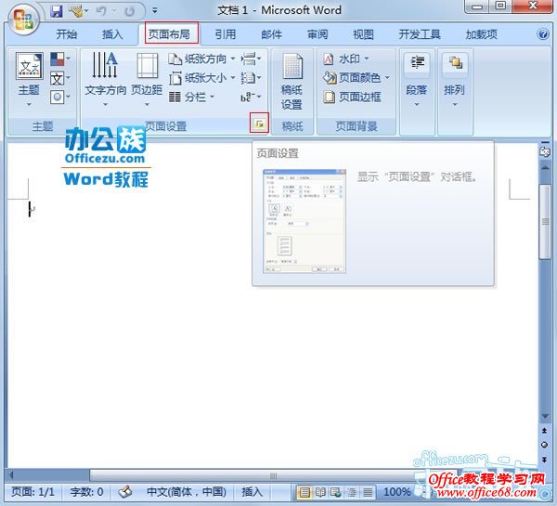
Task: Open the 水印 watermark dropdown
Action: click(346, 59)
